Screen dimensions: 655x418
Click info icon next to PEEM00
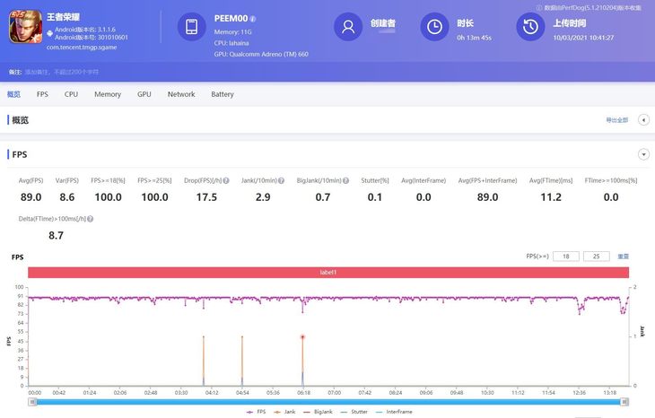(253, 18)
